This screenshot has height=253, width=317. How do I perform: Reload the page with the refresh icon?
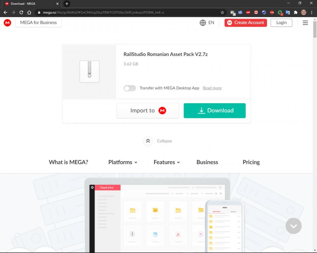[21, 12]
